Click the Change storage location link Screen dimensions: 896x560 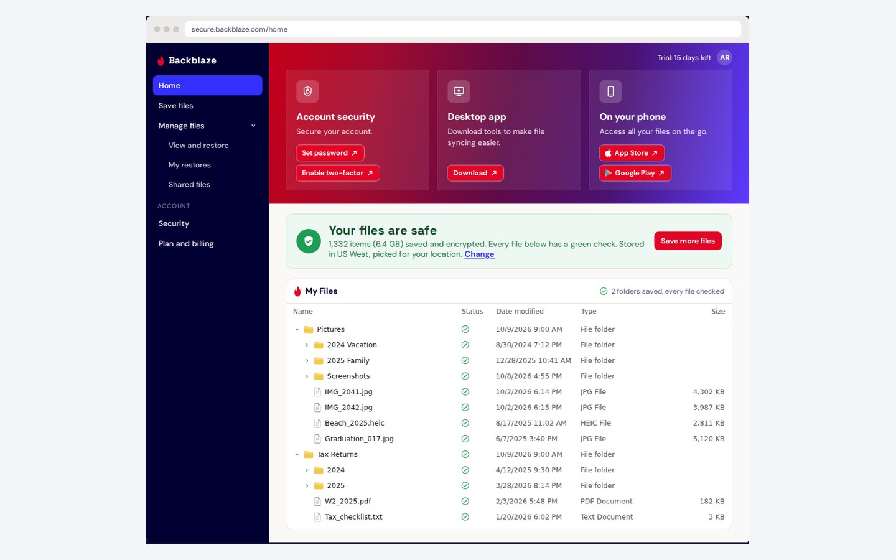point(479,254)
